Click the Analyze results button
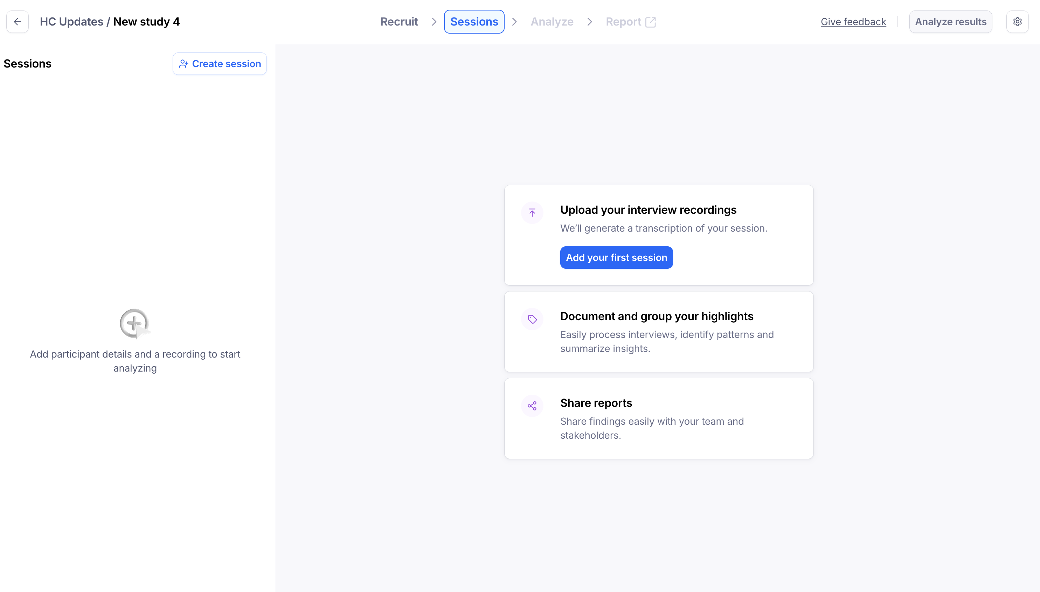 pyautogui.click(x=950, y=22)
